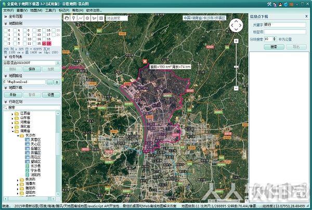Click the 保存 task button
This screenshot has height=210, width=312.
point(32,69)
